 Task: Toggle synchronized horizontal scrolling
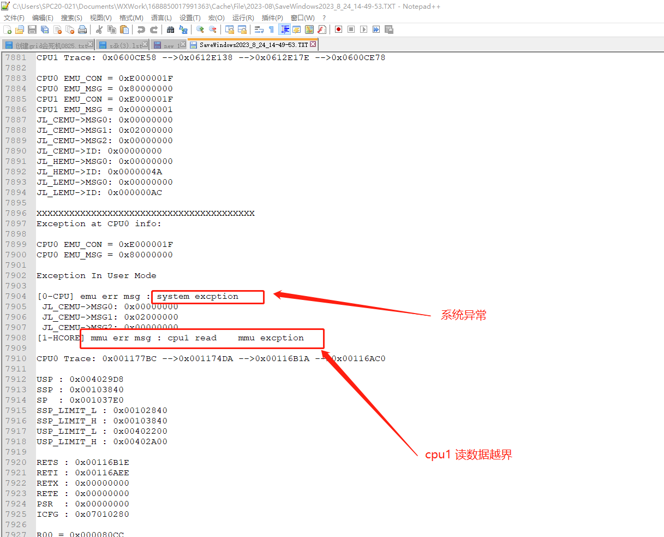[x=242, y=29]
